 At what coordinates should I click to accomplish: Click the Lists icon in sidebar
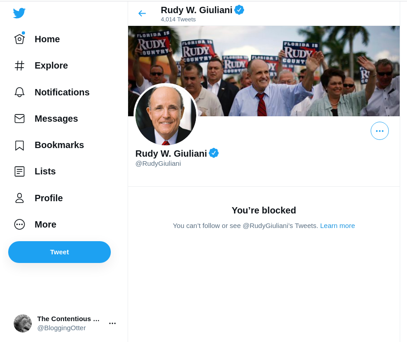[x=19, y=171]
